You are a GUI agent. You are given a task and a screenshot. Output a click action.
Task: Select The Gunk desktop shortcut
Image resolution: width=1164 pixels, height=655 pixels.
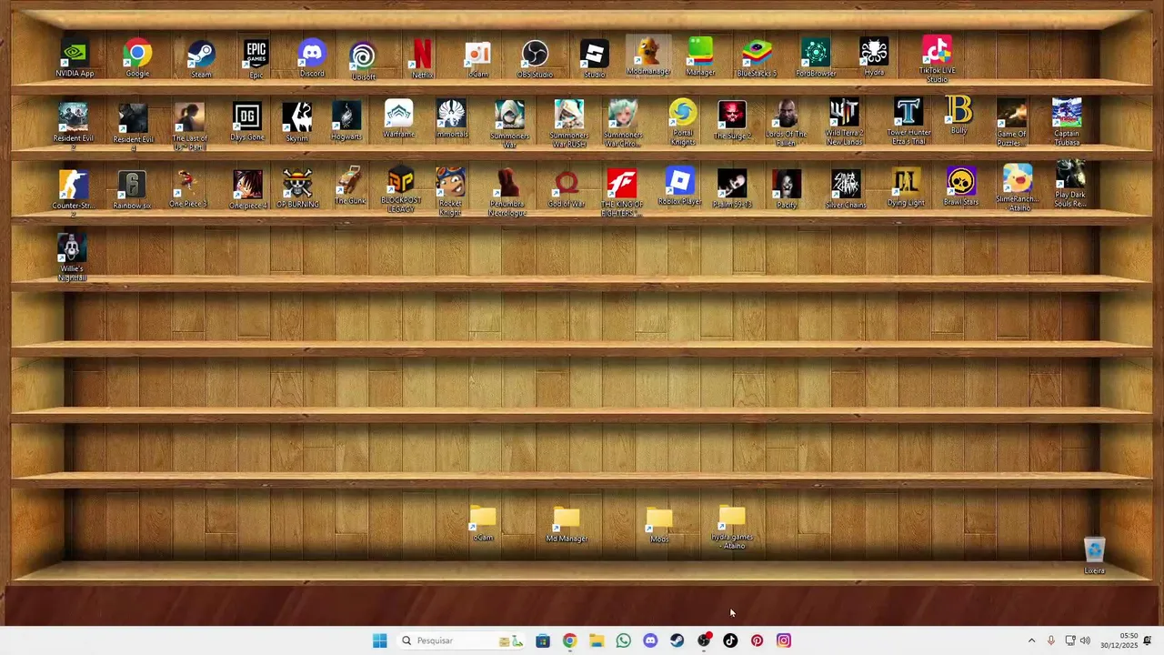coord(350,186)
